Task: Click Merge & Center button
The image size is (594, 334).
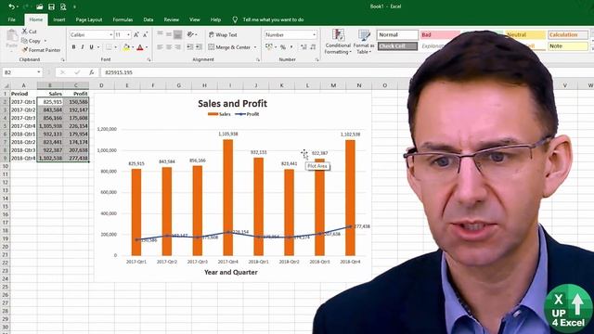Action: tap(229, 47)
